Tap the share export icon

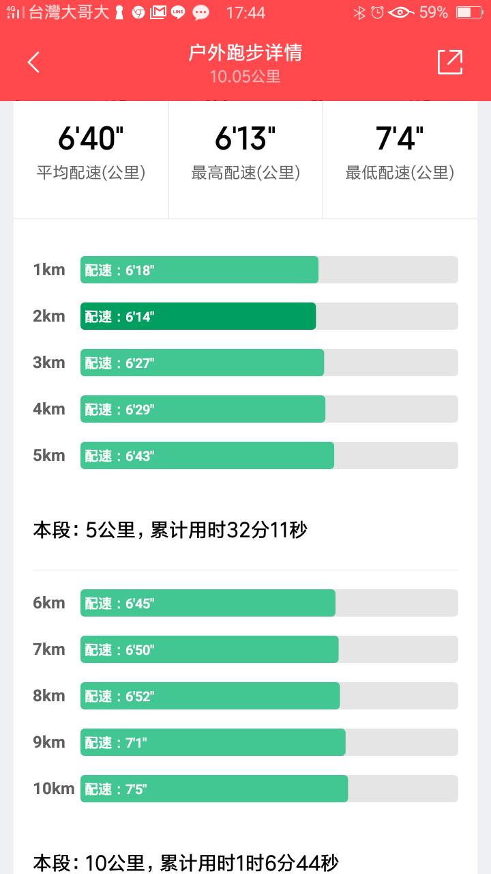coord(450,62)
